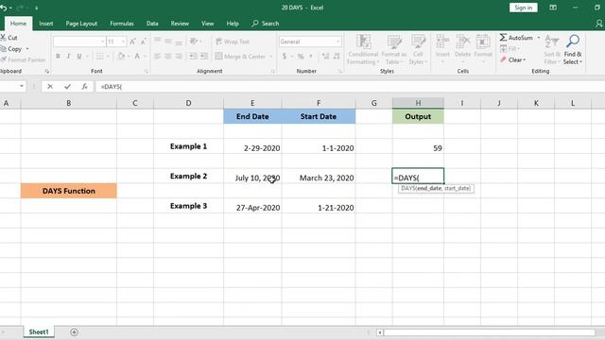Toggle Center horizontal alignment
The width and height of the screenshot is (605, 340).
168,57
